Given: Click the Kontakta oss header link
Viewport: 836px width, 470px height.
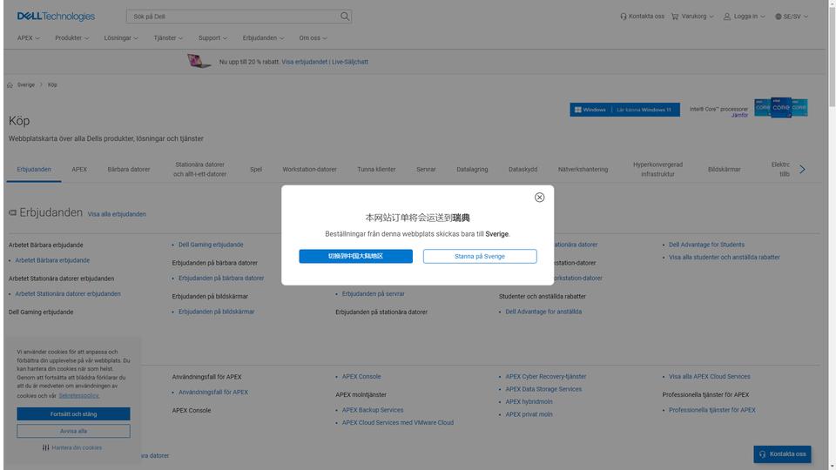Looking at the screenshot, I should [x=642, y=17].
